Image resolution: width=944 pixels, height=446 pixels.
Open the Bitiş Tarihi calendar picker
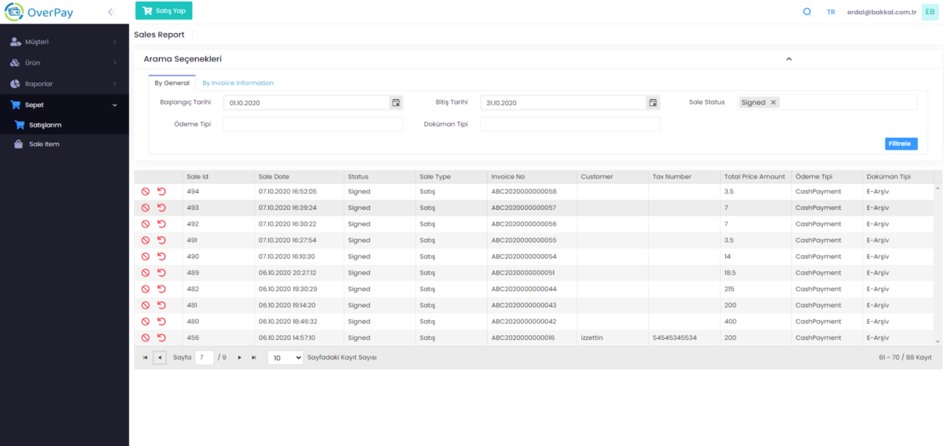[652, 103]
